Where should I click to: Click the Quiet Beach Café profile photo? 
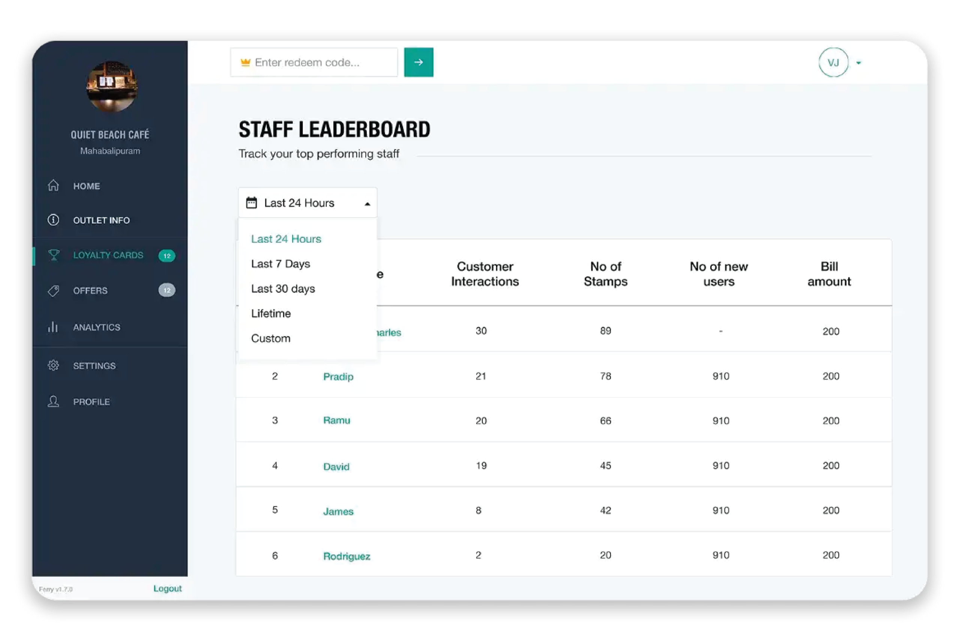coord(112,87)
